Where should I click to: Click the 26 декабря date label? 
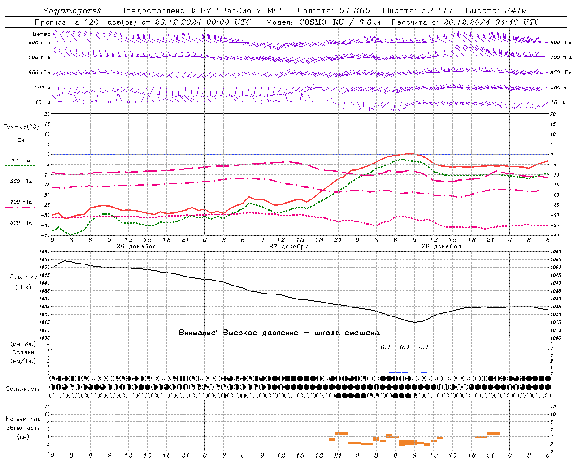point(136,247)
